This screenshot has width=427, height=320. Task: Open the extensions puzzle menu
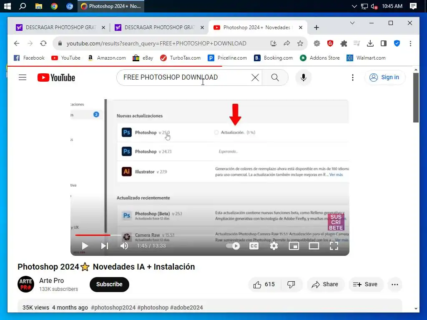344,43
